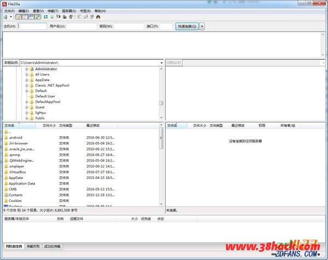The height and width of the screenshot is (260, 328).
Task: Click the reconnect to last server icon
Action: (71, 17)
